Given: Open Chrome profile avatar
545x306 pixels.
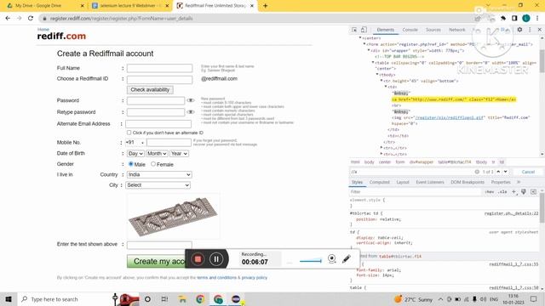Looking at the screenshot, I should click(x=526, y=18).
